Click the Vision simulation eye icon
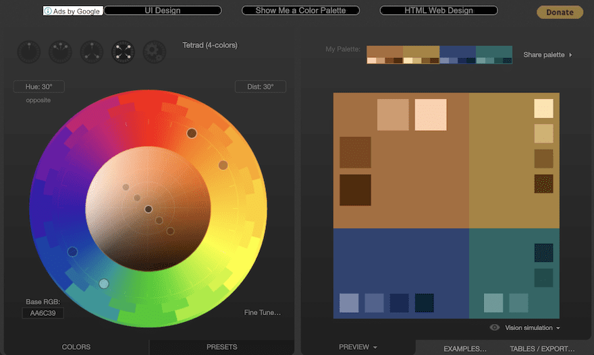The height and width of the screenshot is (355, 594). click(495, 328)
